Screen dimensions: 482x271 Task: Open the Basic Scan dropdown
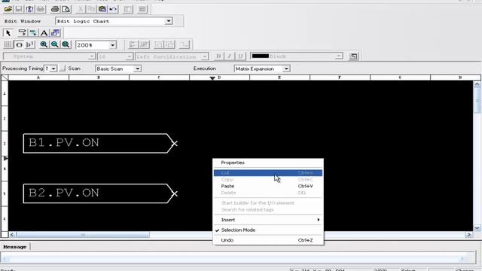(137, 69)
